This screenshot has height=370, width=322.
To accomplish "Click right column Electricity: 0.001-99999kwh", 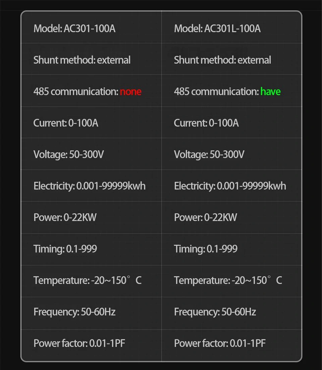I will (230, 186).
